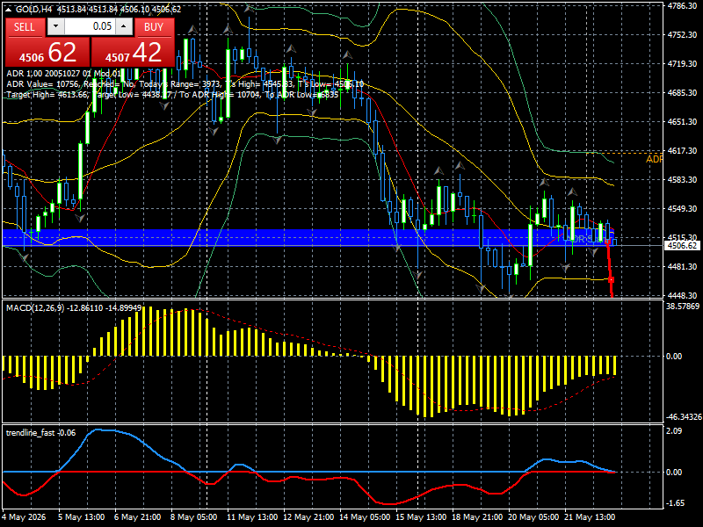Image resolution: width=703 pixels, height=527 pixels.
Task: Toggle the one-click trading panel triangle
Action: click(9, 9)
